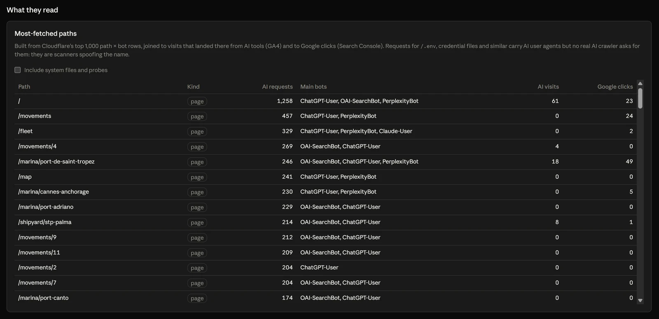
Task: Open the /marina/port-de-saint-tropez path
Action: pos(56,162)
